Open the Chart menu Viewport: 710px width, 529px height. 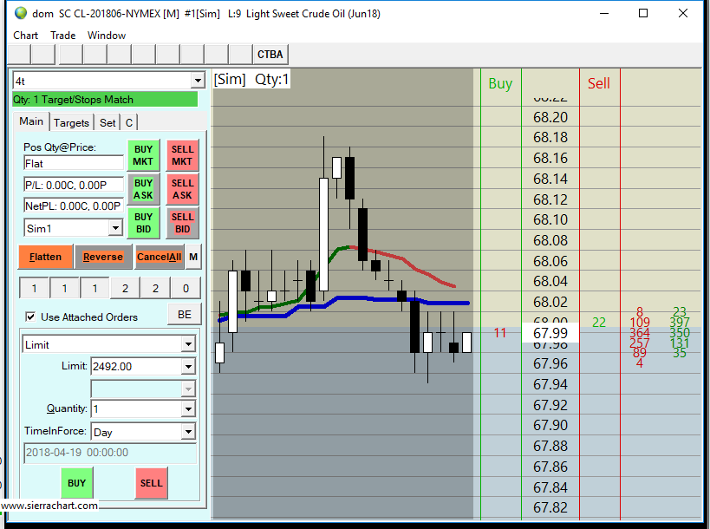25,36
